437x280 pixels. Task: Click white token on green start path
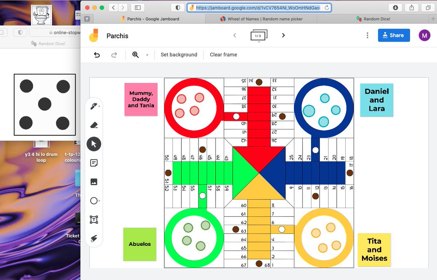pos(202,196)
